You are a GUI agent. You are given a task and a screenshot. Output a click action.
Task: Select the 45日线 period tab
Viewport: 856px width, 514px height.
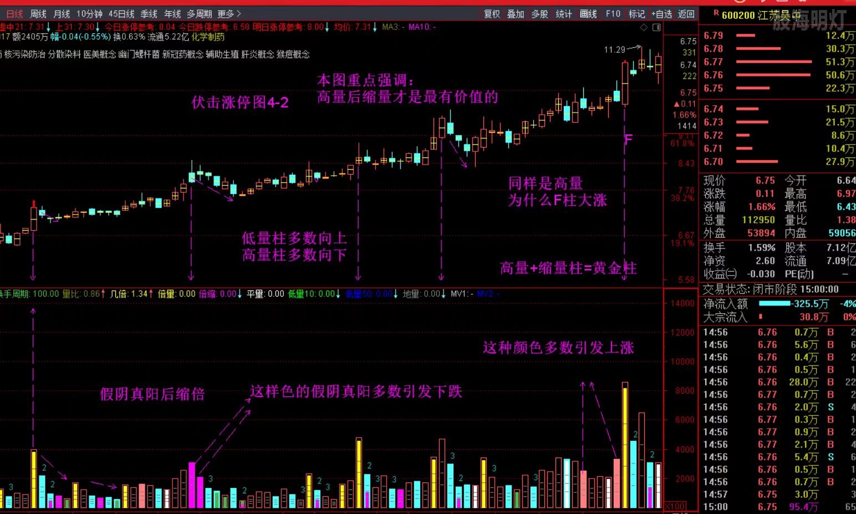[121, 14]
